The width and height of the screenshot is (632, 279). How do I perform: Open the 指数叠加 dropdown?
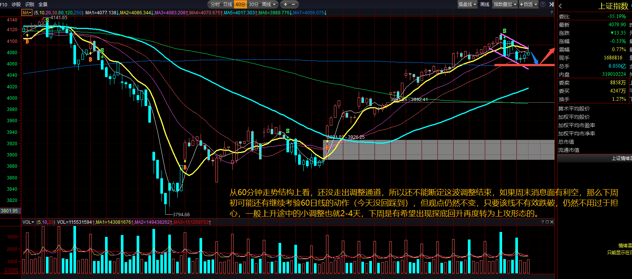tap(505, 5)
